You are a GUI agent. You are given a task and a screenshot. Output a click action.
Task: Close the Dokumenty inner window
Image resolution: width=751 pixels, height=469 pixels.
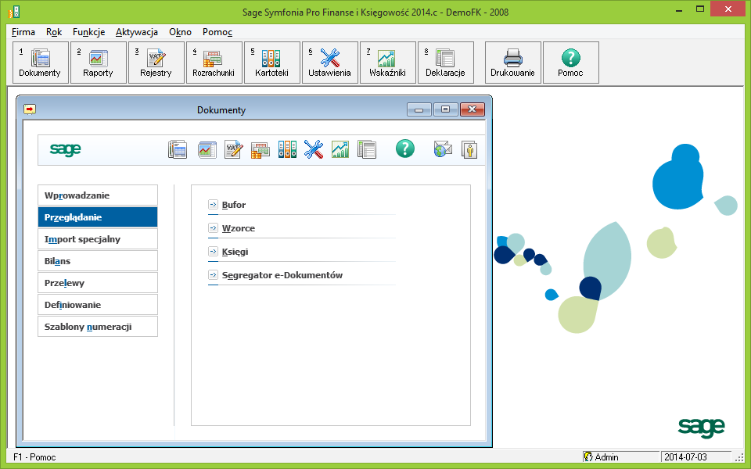pyautogui.click(x=473, y=109)
